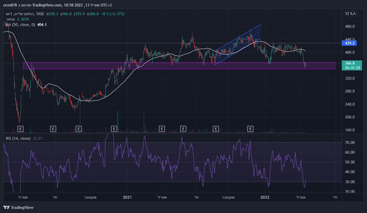The image size is (367, 213).
Task: Click the 2021 label on the time axis
Action: [x=127, y=197]
